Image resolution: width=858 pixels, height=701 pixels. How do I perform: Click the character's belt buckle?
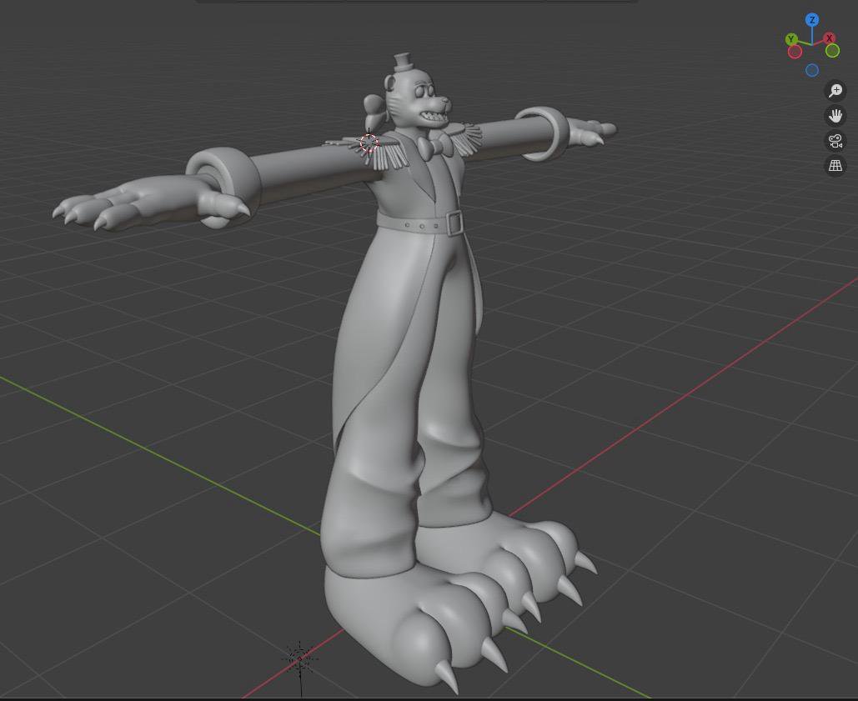pos(454,223)
